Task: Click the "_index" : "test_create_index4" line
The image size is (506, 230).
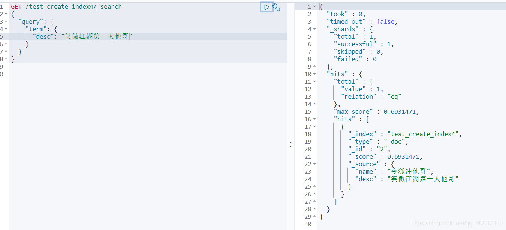Action: (405, 134)
